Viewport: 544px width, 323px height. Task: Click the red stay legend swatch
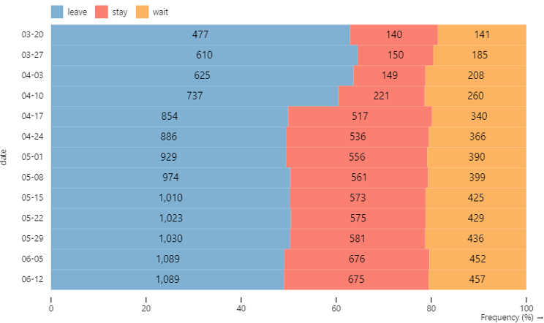point(102,12)
